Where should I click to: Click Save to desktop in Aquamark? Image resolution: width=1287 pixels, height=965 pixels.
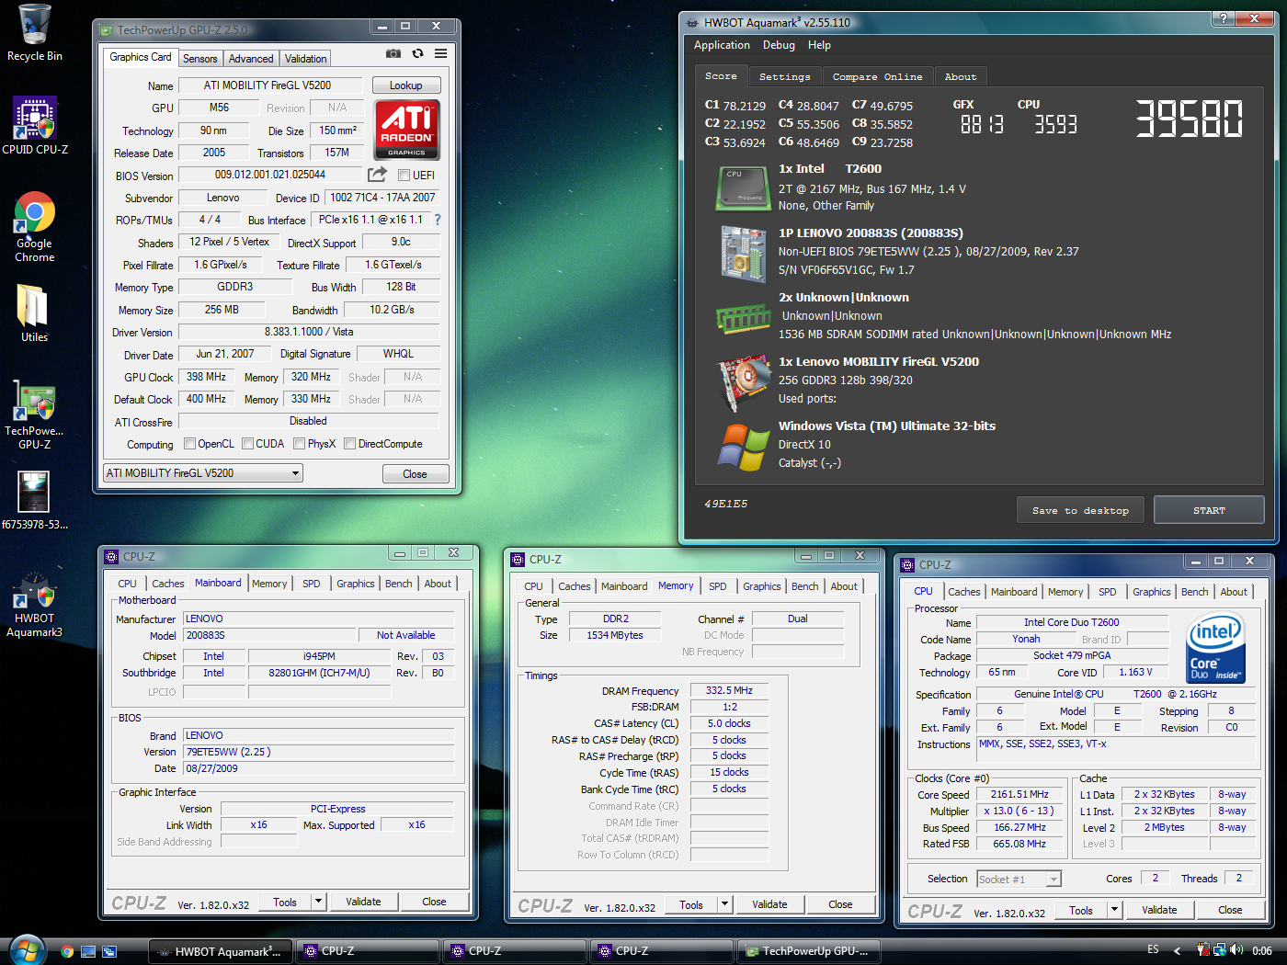click(x=1080, y=510)
